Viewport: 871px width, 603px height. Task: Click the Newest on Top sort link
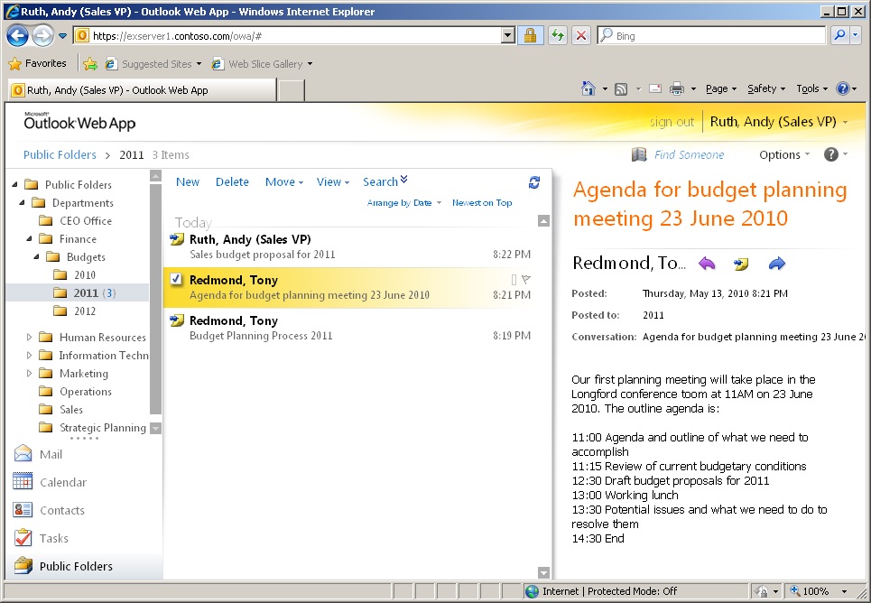pyautogui.click(x=482, y=203)
